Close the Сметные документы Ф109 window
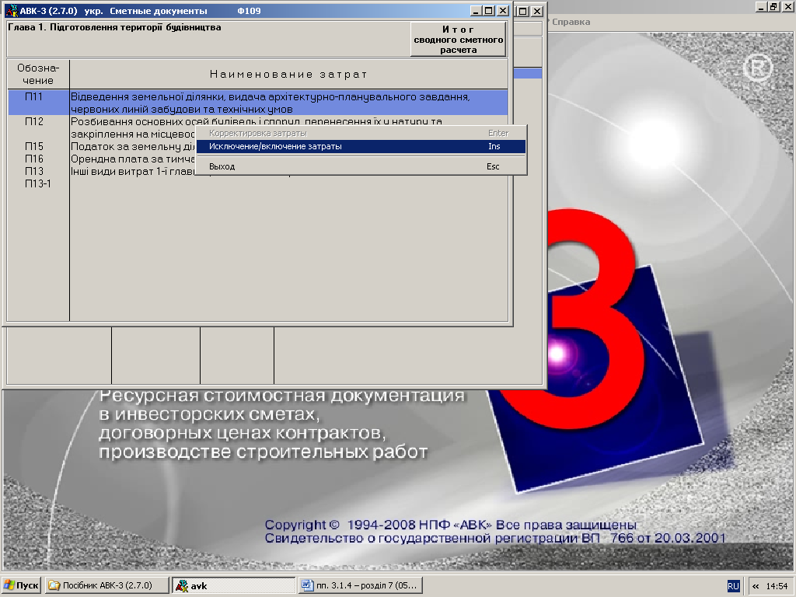Screen dimensions: 796x597 503,11
